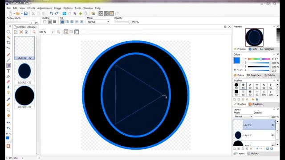
Task: Click the tool Opacity slider
Action: 122,22
